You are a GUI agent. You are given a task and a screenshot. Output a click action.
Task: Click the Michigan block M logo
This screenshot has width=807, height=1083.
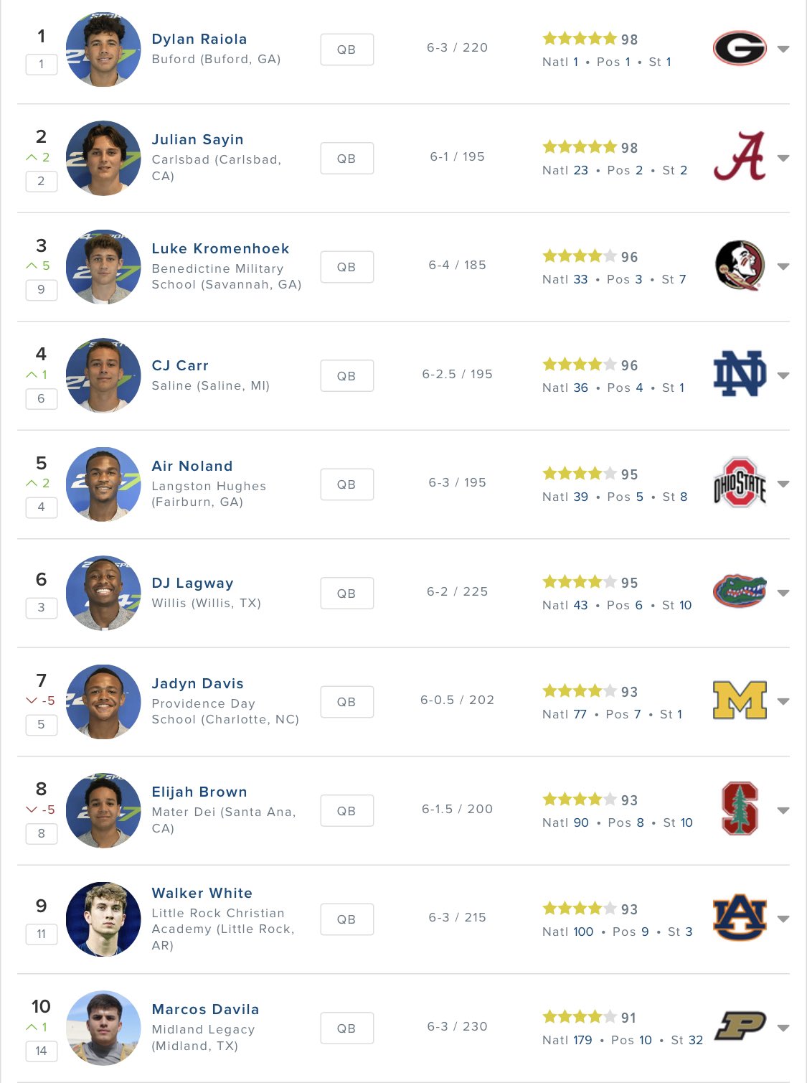740,700
